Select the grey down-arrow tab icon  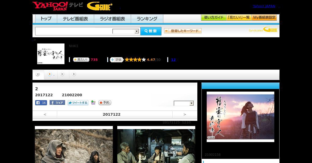38,74
